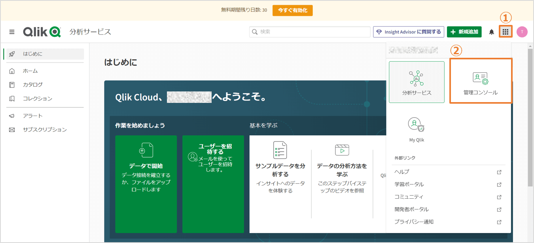Open 開発者ポータル external link

click(411, 209)
